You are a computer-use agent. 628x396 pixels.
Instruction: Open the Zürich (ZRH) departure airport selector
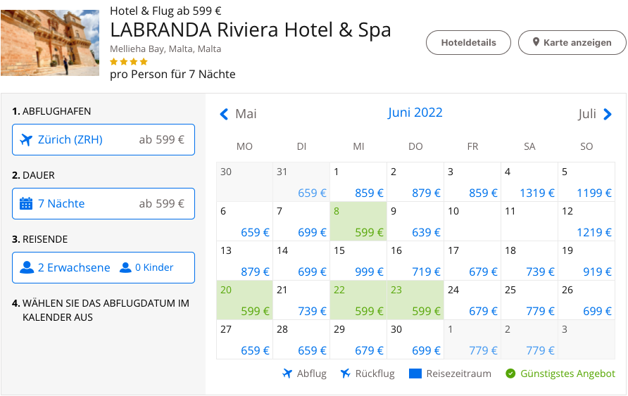click(x=103, y=139)
